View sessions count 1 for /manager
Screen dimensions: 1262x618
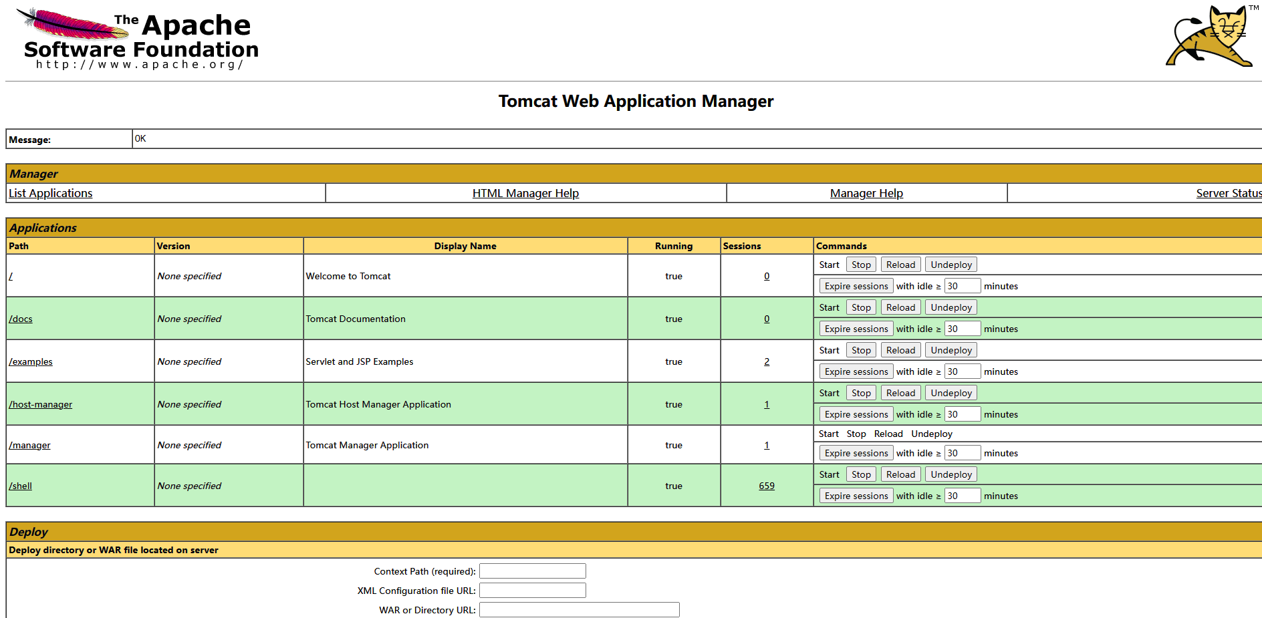pyautogui.click(x=767, y=445)
